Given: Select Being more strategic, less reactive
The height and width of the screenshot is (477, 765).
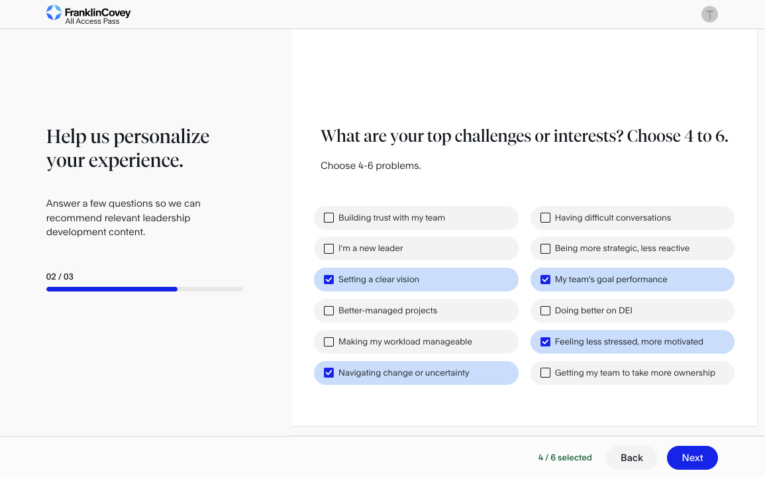Looking at the screenshot, I should pos(545,248).
